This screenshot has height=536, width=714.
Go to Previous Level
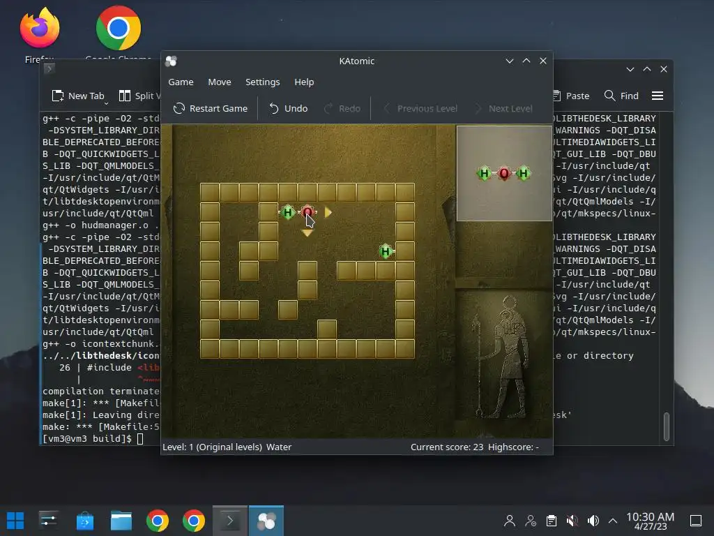point(420,108)
